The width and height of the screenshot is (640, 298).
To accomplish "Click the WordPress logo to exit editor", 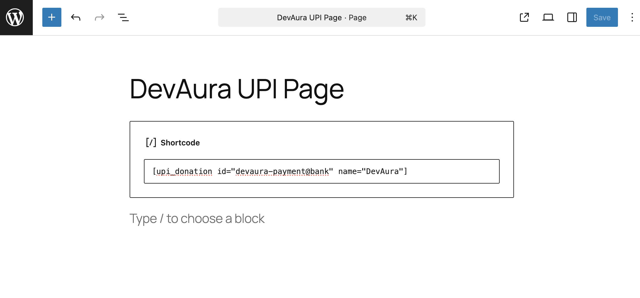I will [15, 17].
